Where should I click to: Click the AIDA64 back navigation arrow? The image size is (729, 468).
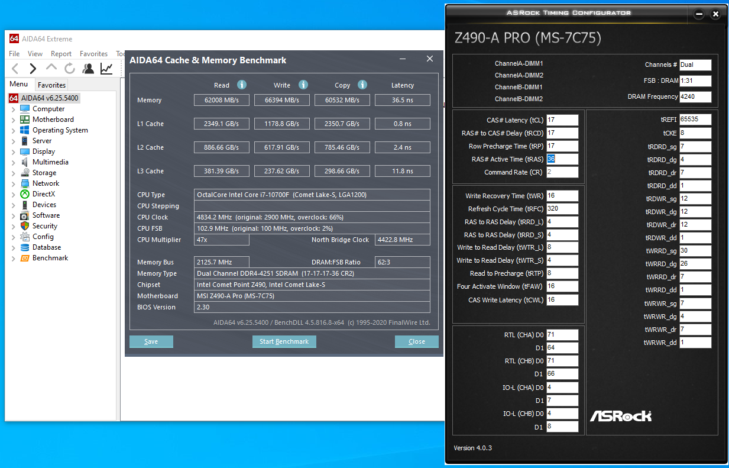click(15, 69)
